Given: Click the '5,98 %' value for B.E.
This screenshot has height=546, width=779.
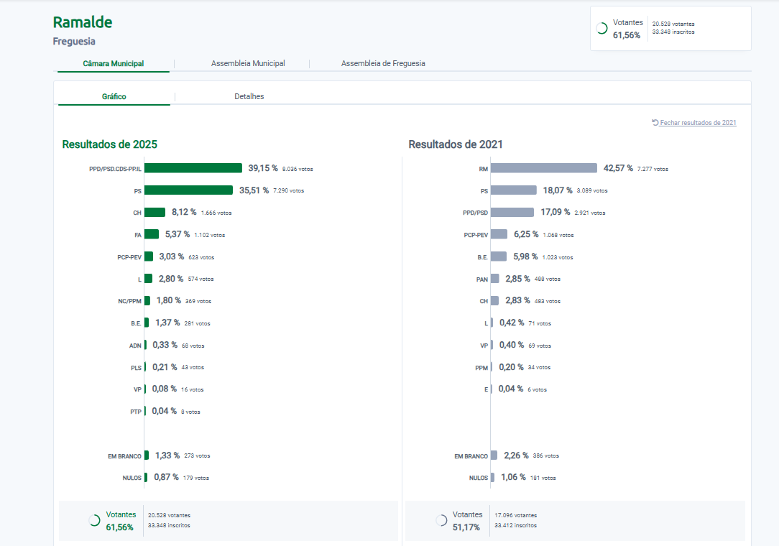Looking at the screenshot, I should tap(525, 257).
